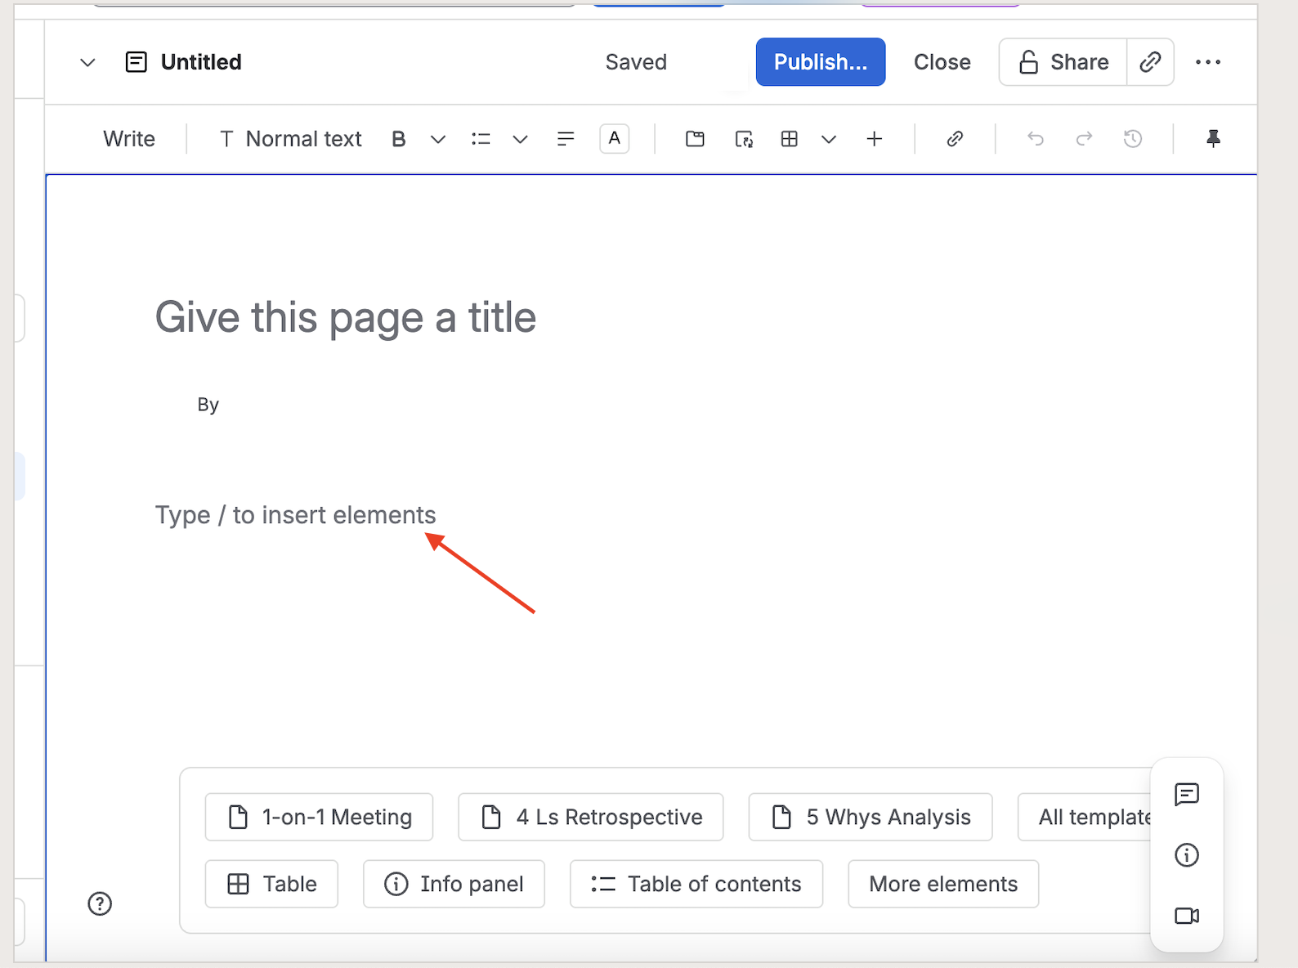Expand more text formatting options beside Bold

438,139
